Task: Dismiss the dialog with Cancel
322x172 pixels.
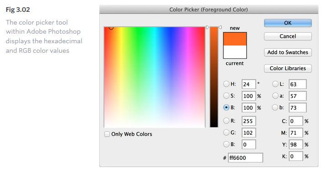Action: (x=288, y=36)
